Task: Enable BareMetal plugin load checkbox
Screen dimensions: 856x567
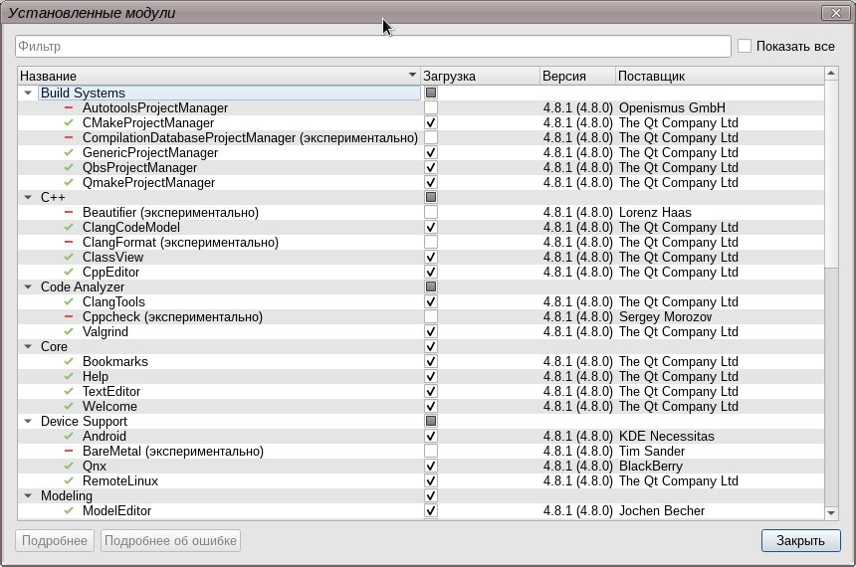Action: click(431, 451)
